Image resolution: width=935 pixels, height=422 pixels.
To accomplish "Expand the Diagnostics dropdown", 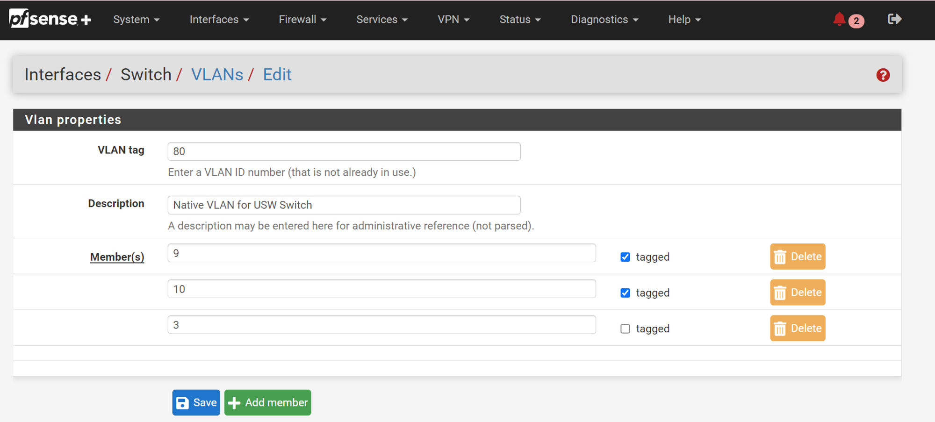I will tap(604, 20).
